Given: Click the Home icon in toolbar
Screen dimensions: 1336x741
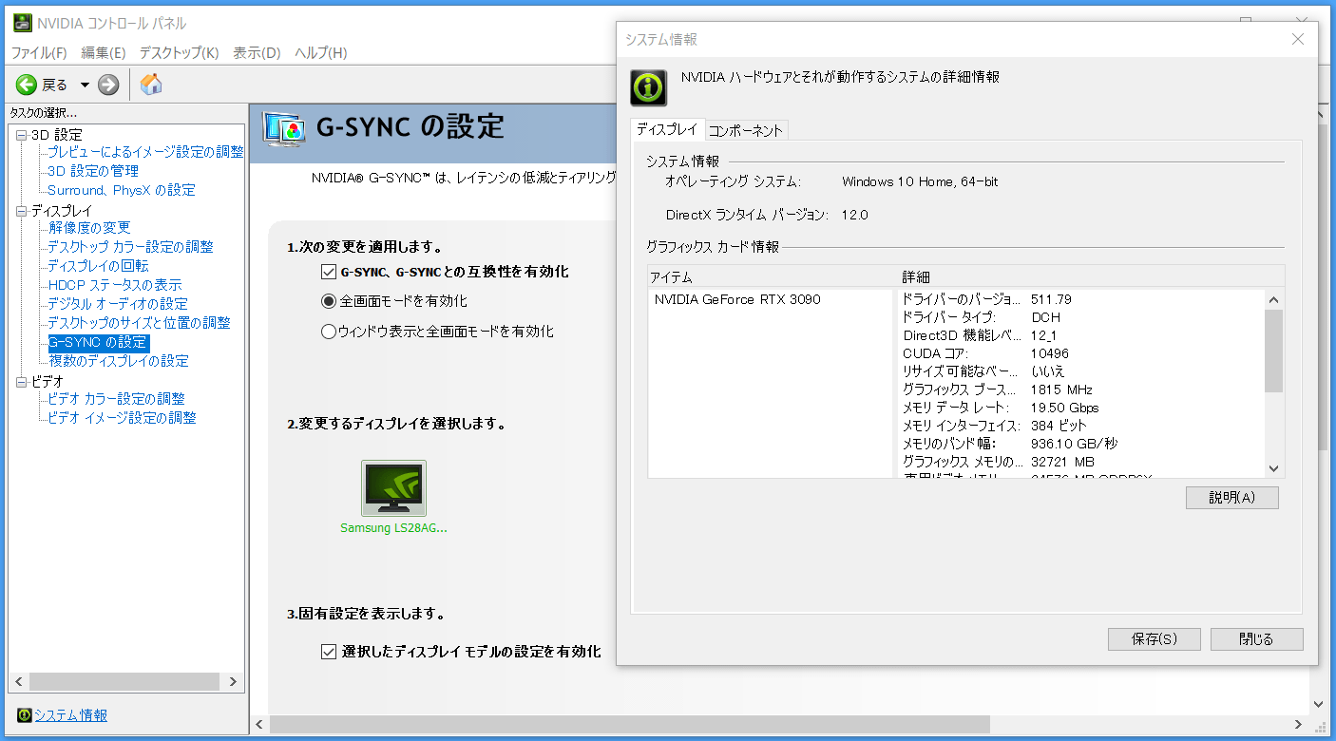Looking at the screenshot, I should pyautogui.click(x=151, y=85).
